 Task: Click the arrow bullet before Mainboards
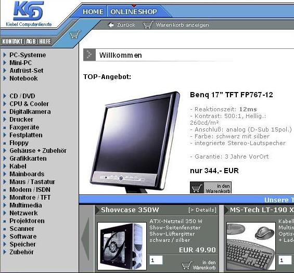[x=5, y=174]
